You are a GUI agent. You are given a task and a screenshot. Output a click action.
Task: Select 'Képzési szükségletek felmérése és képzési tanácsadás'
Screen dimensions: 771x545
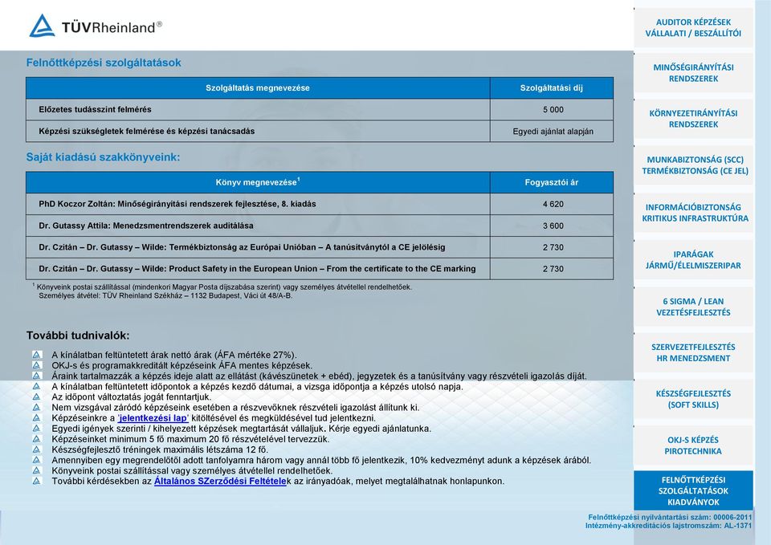146,131
